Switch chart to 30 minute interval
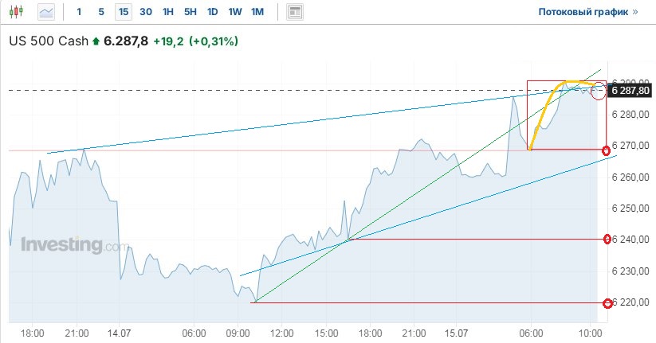This screenshot has height=343, width=656. pos(145,12)
